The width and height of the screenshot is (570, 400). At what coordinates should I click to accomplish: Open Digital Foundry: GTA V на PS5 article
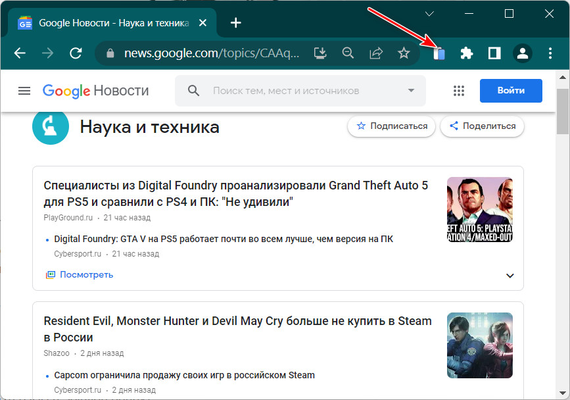click(x=224, y=239)
